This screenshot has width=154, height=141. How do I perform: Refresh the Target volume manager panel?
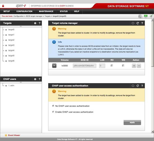(x=137, y=23)
